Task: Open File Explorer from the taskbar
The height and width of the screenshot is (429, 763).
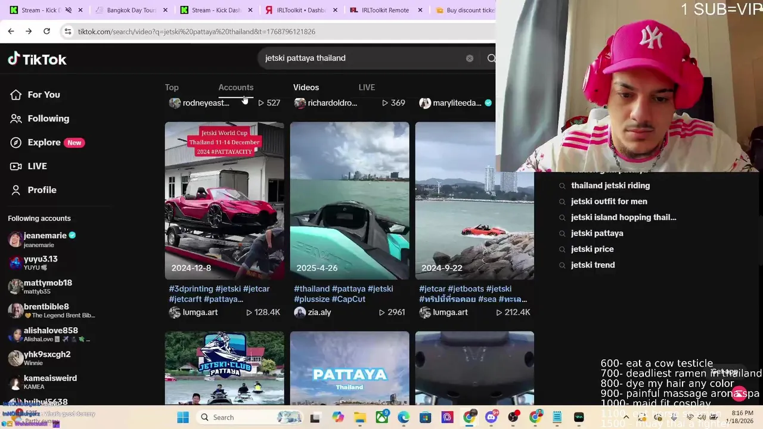Action: [360, 417]
